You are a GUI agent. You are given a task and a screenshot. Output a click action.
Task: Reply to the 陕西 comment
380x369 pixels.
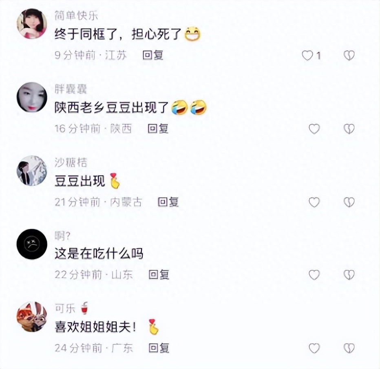coord(158,129)
